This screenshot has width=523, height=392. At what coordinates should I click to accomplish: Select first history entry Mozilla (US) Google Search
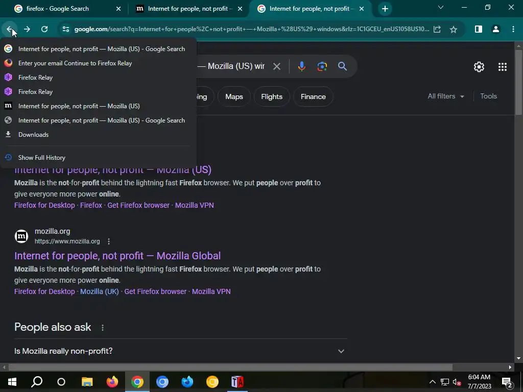click(99, 49)
